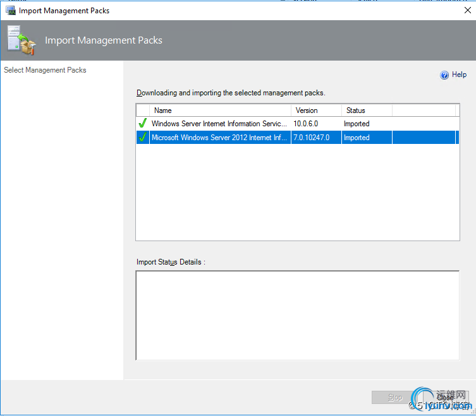Click the title bar application icon
This screenshot has height=416, width=476.
pos(11,11)
